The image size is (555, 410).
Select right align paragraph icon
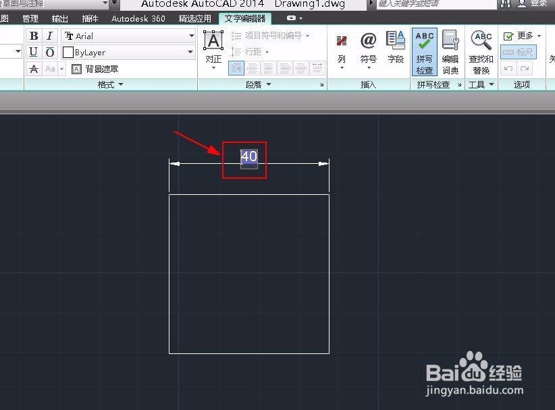[284, 68]
